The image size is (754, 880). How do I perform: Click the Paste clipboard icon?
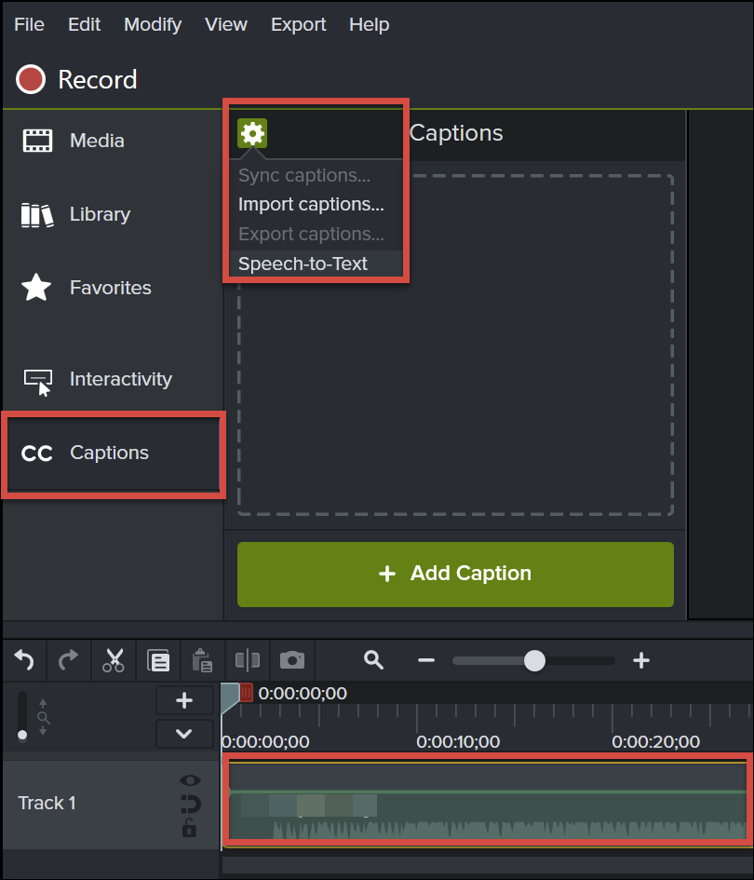pos(202,661)
